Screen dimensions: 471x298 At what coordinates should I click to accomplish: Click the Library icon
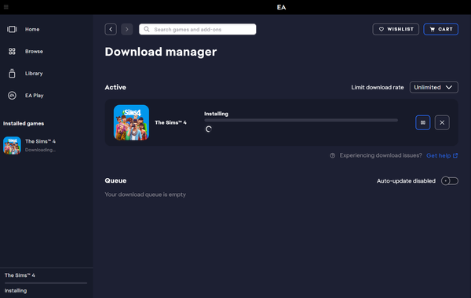pos(12,73)
